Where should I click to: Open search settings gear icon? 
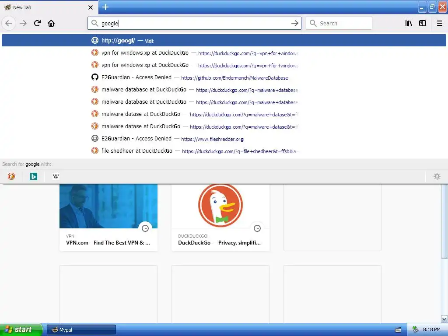coord(437,176)
